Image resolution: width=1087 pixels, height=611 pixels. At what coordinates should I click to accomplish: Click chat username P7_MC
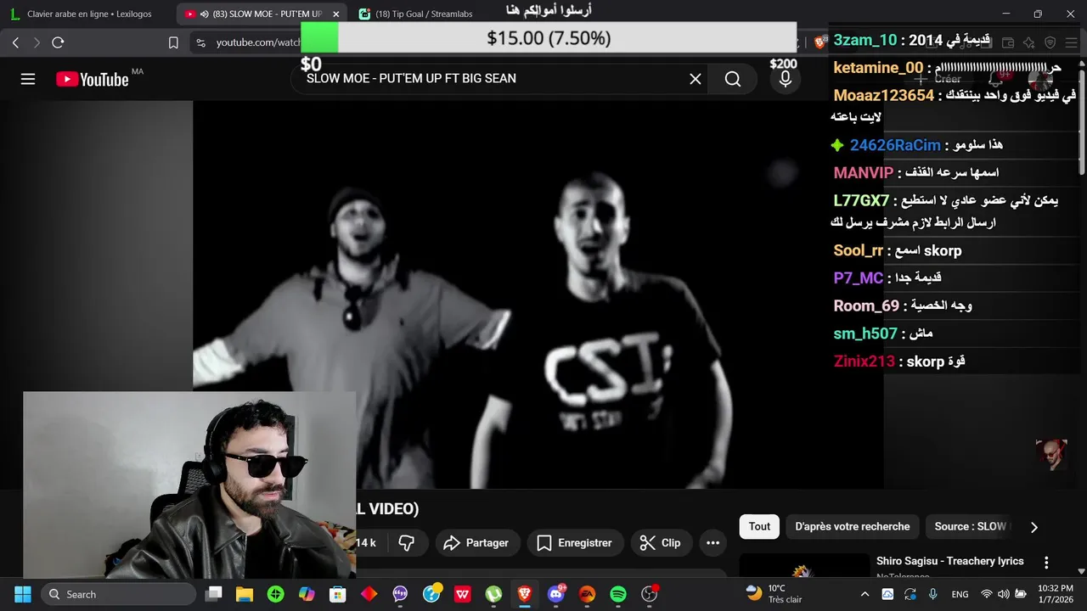pyautogui.click(x=859, y=278)
